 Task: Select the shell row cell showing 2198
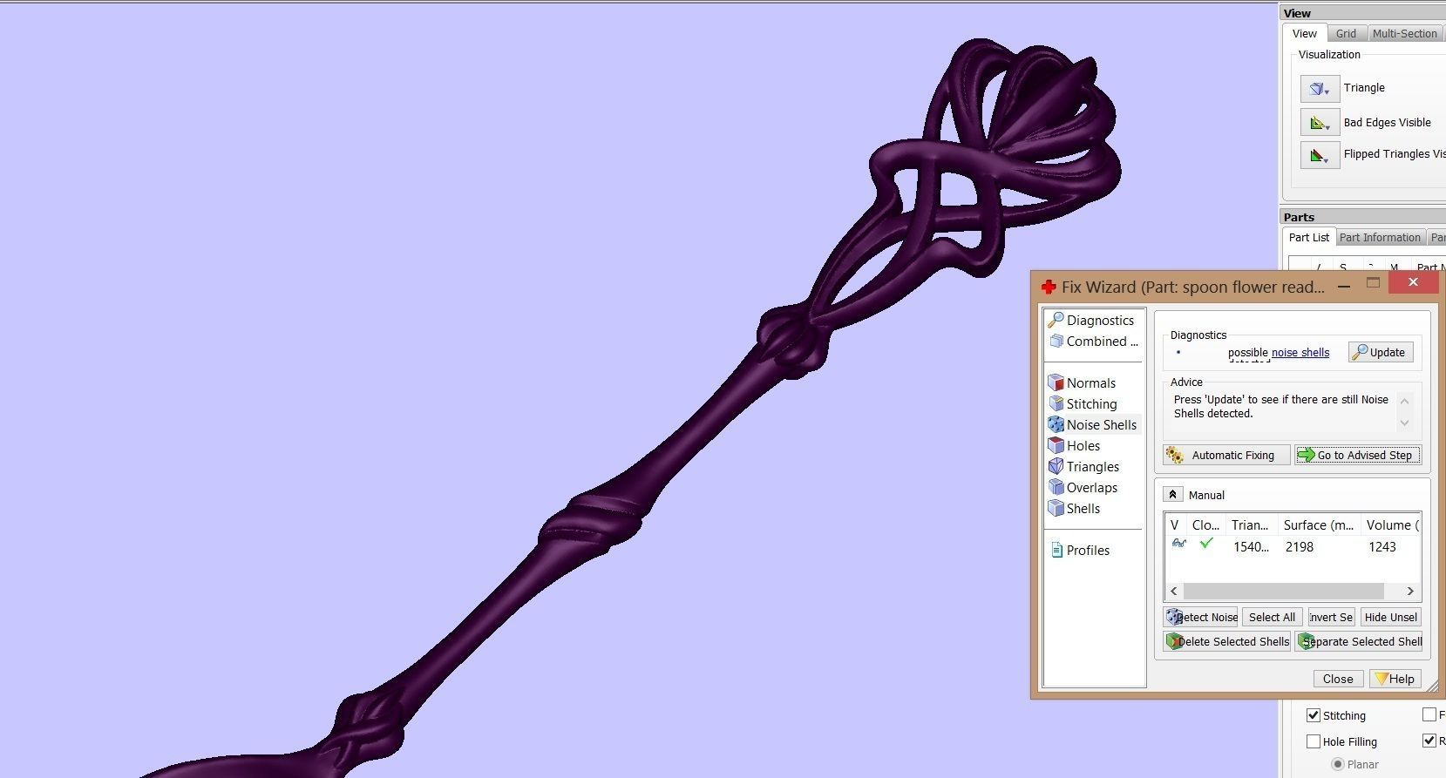tap(1299, 547)
